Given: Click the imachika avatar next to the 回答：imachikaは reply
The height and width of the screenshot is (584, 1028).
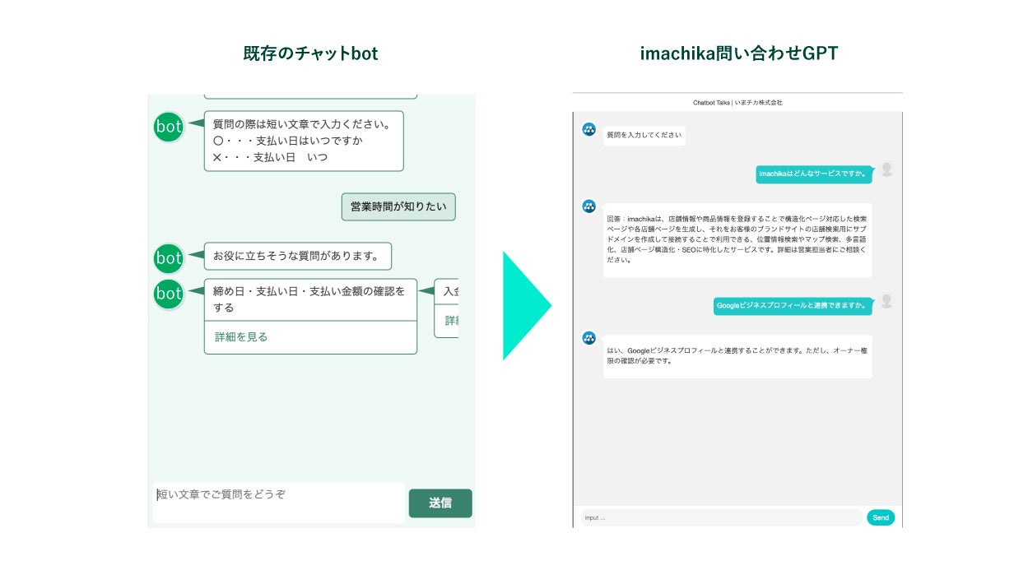Looking at the screenshot, I should pos(589,206).
